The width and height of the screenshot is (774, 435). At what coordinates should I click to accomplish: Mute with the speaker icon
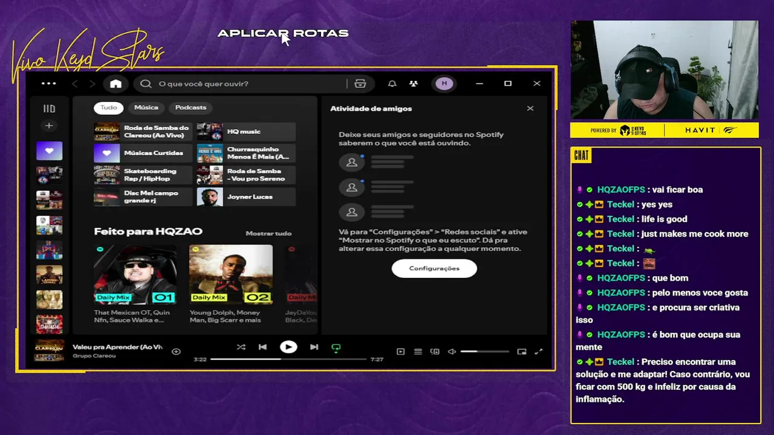(452, 352)
